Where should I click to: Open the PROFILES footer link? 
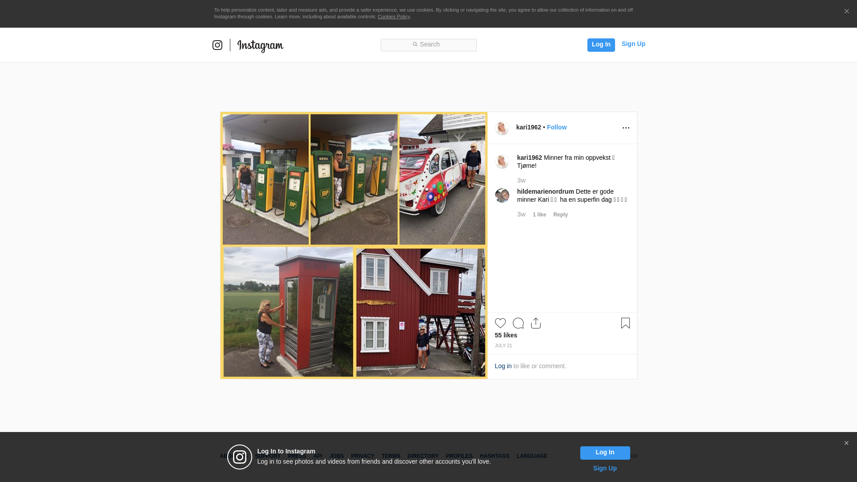click(x=459, y=456)
